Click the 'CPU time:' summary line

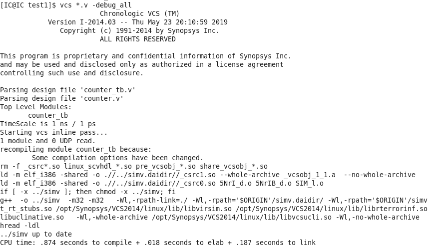coord(157,243)
